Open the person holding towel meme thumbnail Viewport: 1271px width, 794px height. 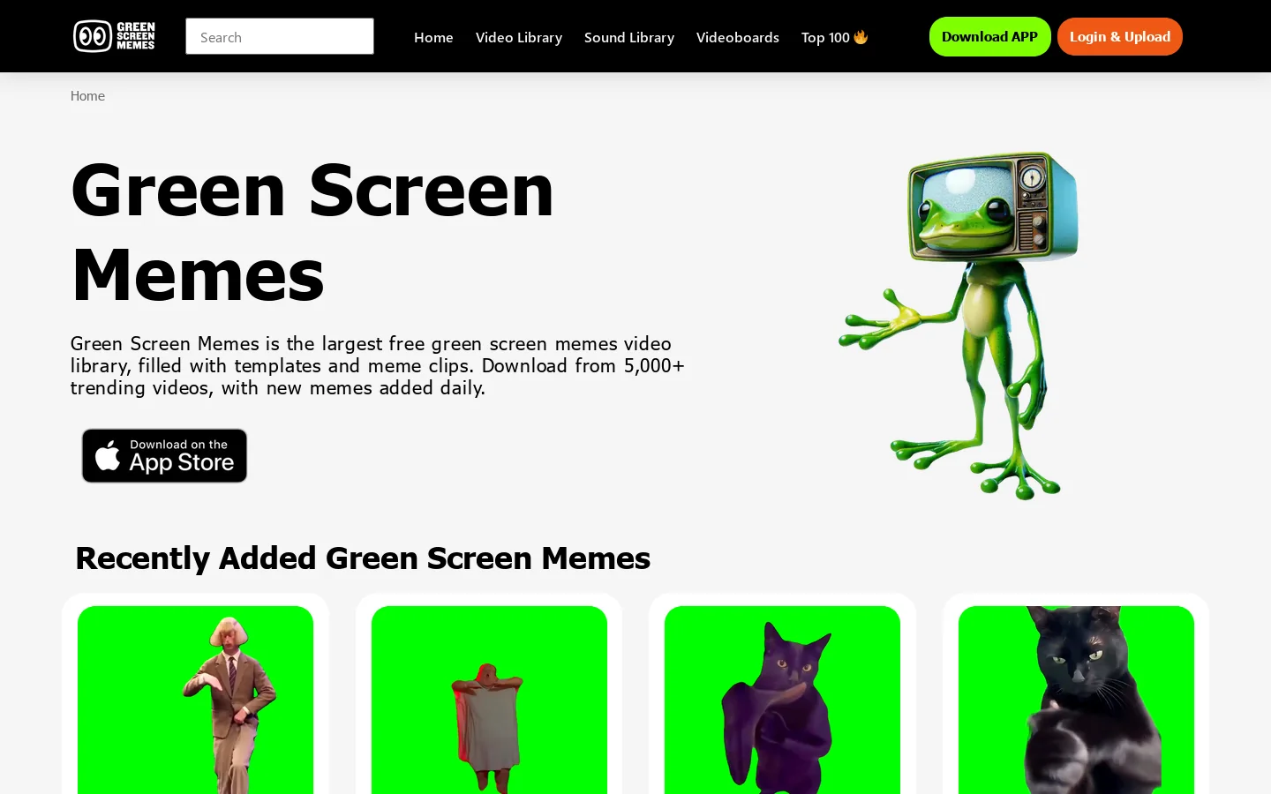pyautogui.click(x=489, y=700)
